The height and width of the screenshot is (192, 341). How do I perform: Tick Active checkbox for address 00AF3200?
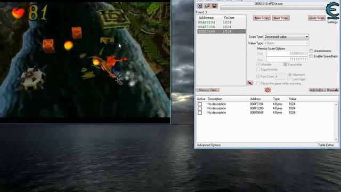pos(200,108)
